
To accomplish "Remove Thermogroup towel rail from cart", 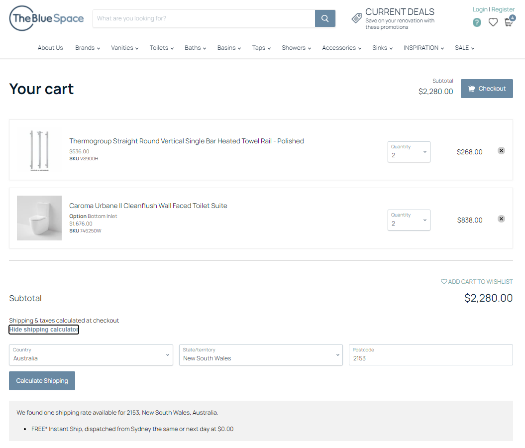I will 501,151.
